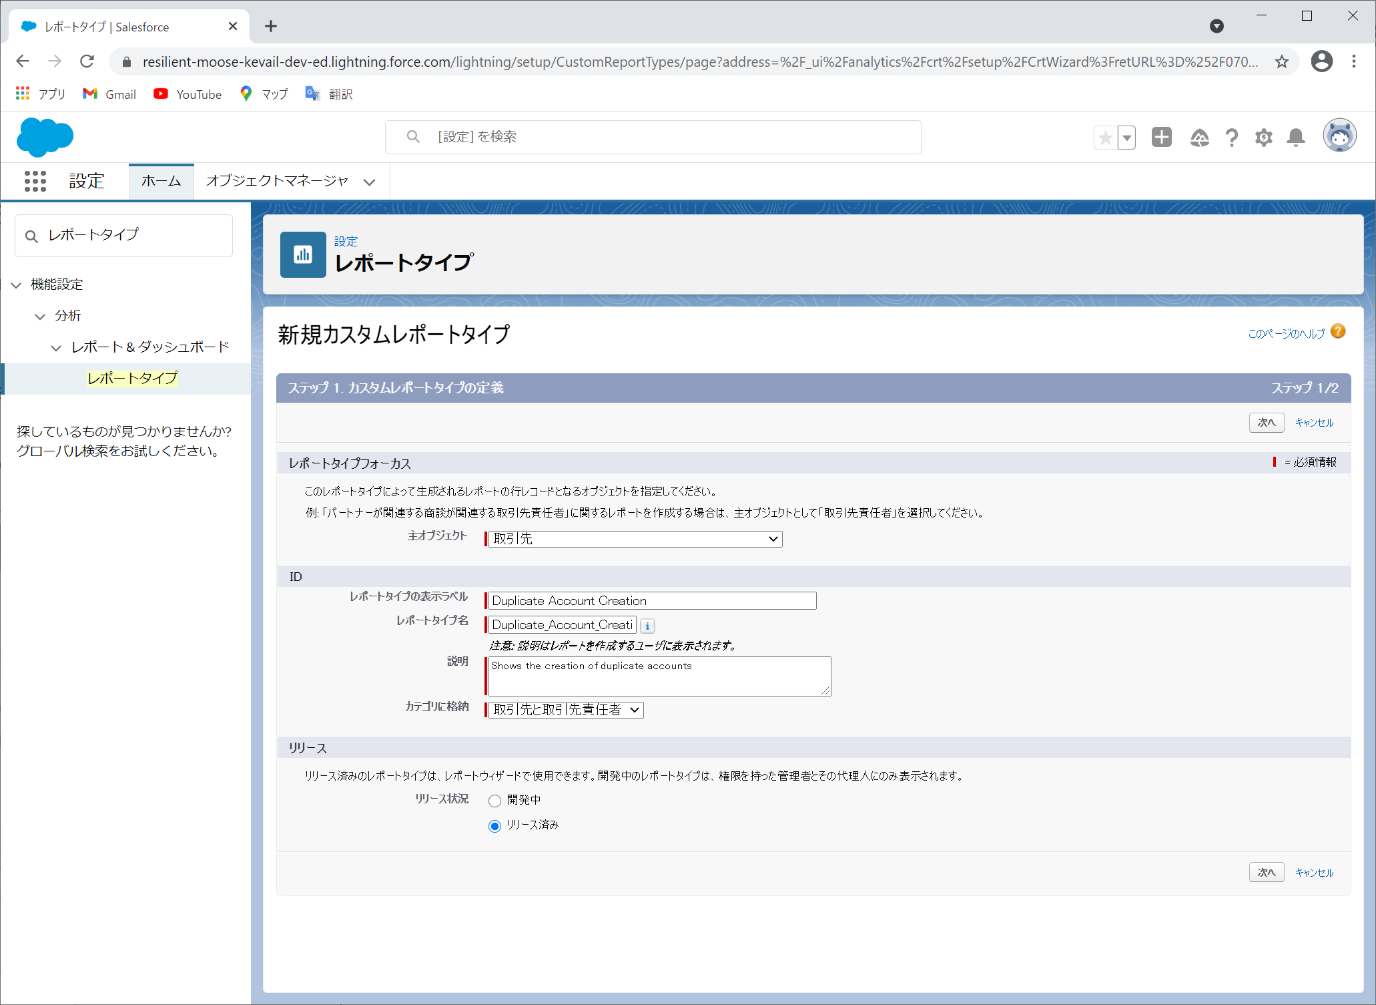
Task: Open the user avatar profile menu
Action: (x=1339, y=136)
